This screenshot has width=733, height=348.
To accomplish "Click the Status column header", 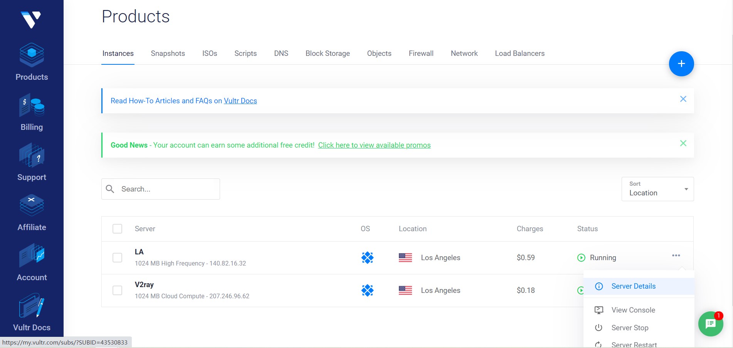I will point(587,229).
